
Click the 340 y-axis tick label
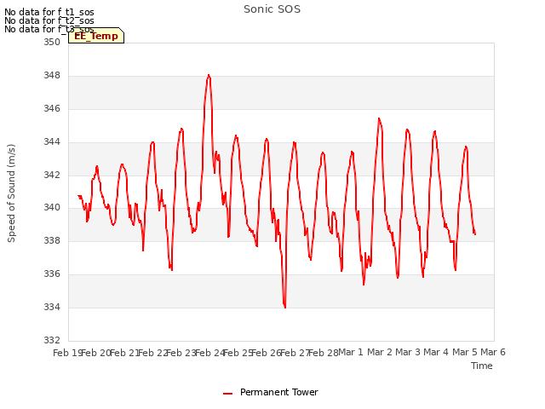tap(52, 208)
